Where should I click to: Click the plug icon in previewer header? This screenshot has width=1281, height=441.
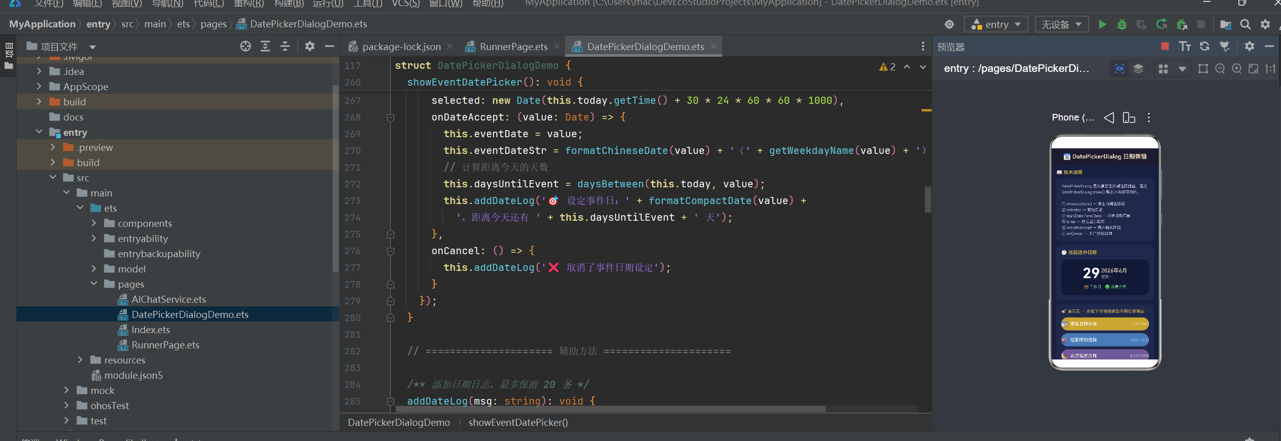click(1224, 46)
